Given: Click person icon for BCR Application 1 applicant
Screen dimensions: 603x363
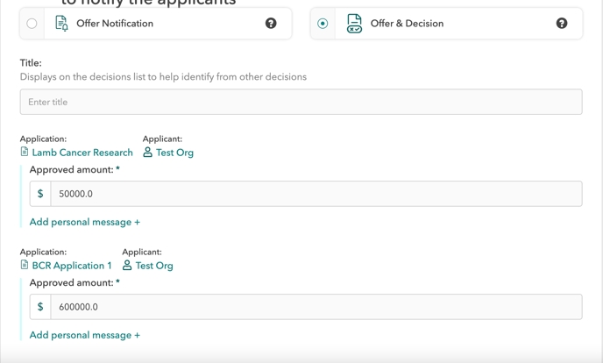Looking at the screenshot, I should pyautogui.click(x=127, y=266).
